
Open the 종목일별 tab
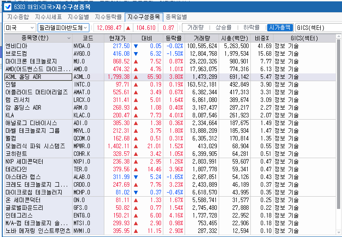click(x=176, y=17)
